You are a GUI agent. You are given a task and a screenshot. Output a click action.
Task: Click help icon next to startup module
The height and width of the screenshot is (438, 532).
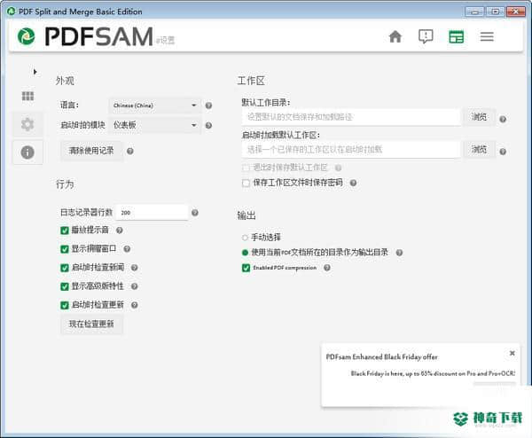(x=208, y=126)
